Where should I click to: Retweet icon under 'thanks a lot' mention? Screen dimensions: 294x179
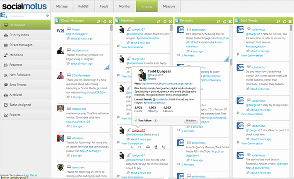pos(140,147)
